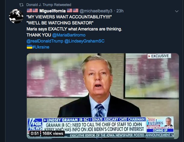This screenshot has height=142, width=184.
Task: Open the tweet options chevron menu
Action: 176,11
